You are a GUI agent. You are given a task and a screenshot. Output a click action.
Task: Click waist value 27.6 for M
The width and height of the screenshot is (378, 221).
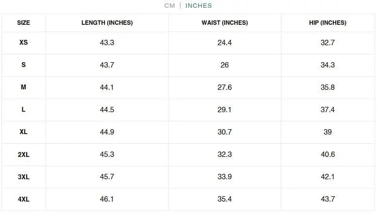[225, 87]
